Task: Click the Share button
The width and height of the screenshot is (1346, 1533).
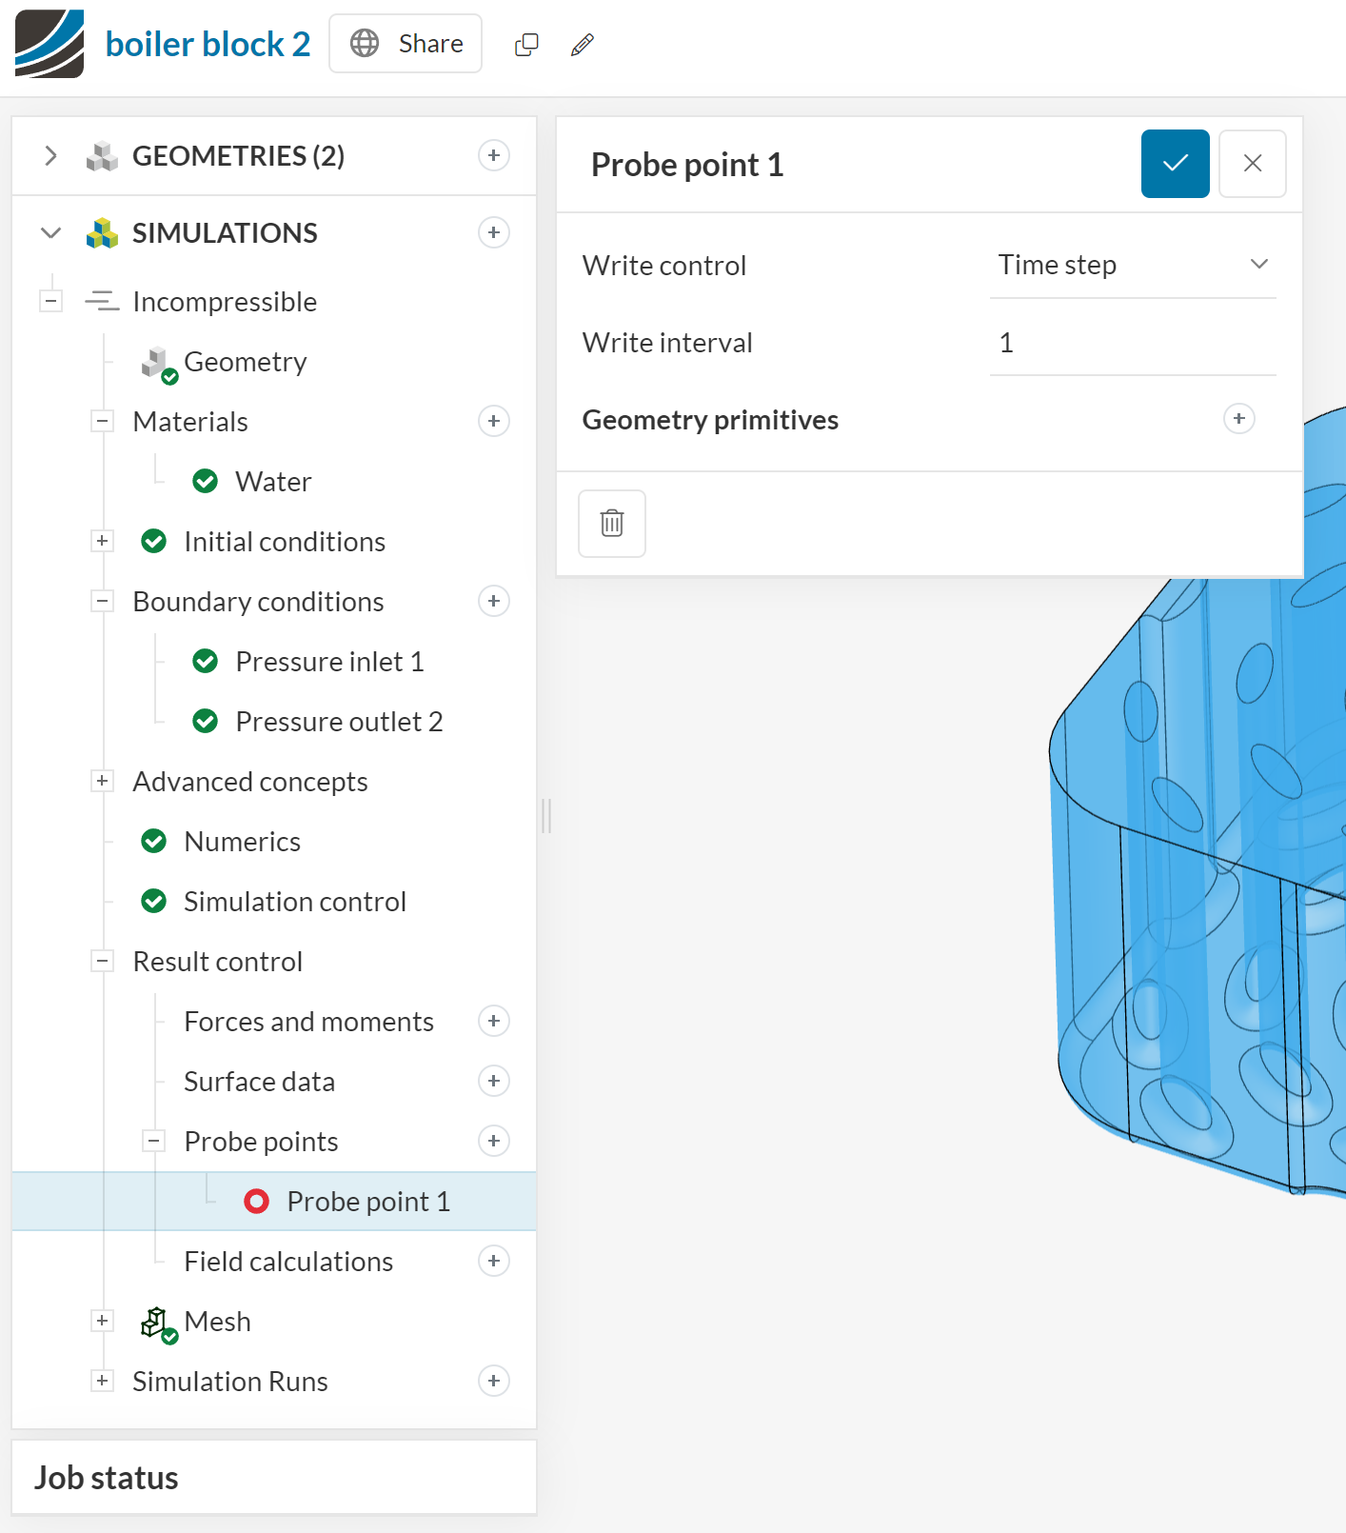Action: (406, 44)
